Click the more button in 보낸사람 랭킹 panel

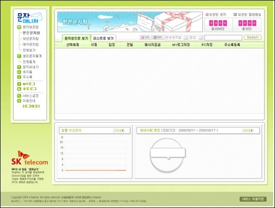248,130
